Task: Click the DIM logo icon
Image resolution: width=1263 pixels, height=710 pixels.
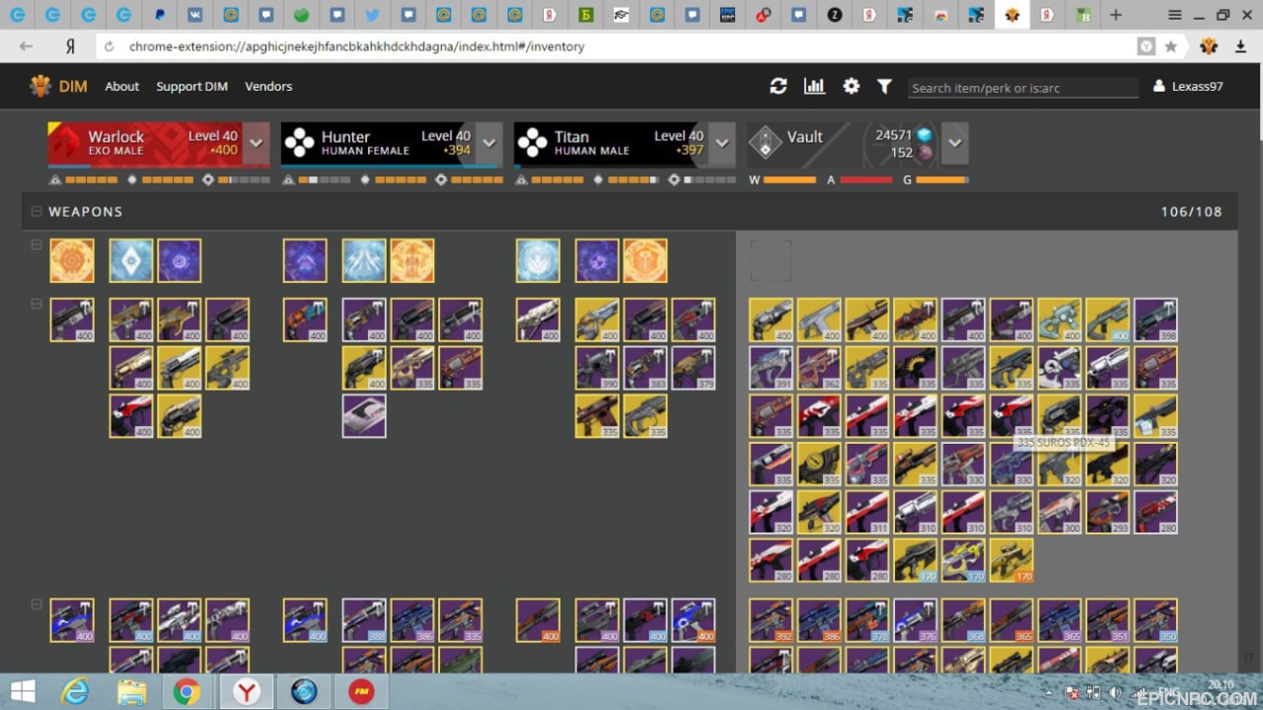Action: coord(40,87)
